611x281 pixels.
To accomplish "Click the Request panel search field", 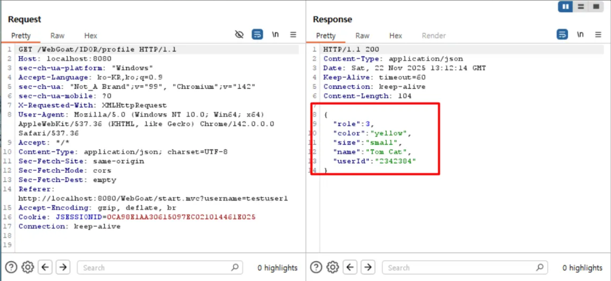I will point(160,268).
